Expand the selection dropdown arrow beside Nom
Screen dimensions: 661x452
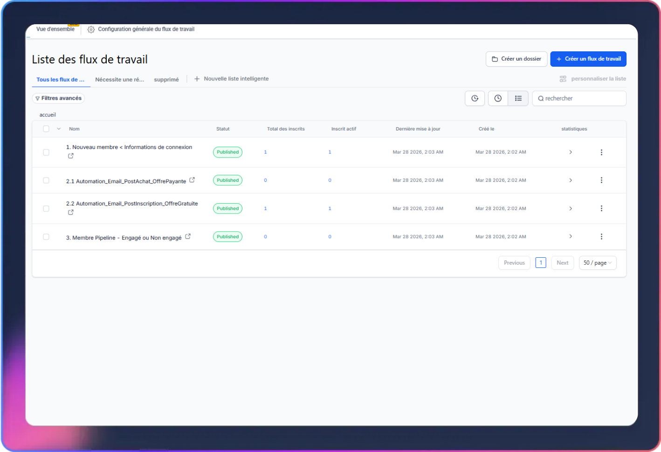click(59, 129)
